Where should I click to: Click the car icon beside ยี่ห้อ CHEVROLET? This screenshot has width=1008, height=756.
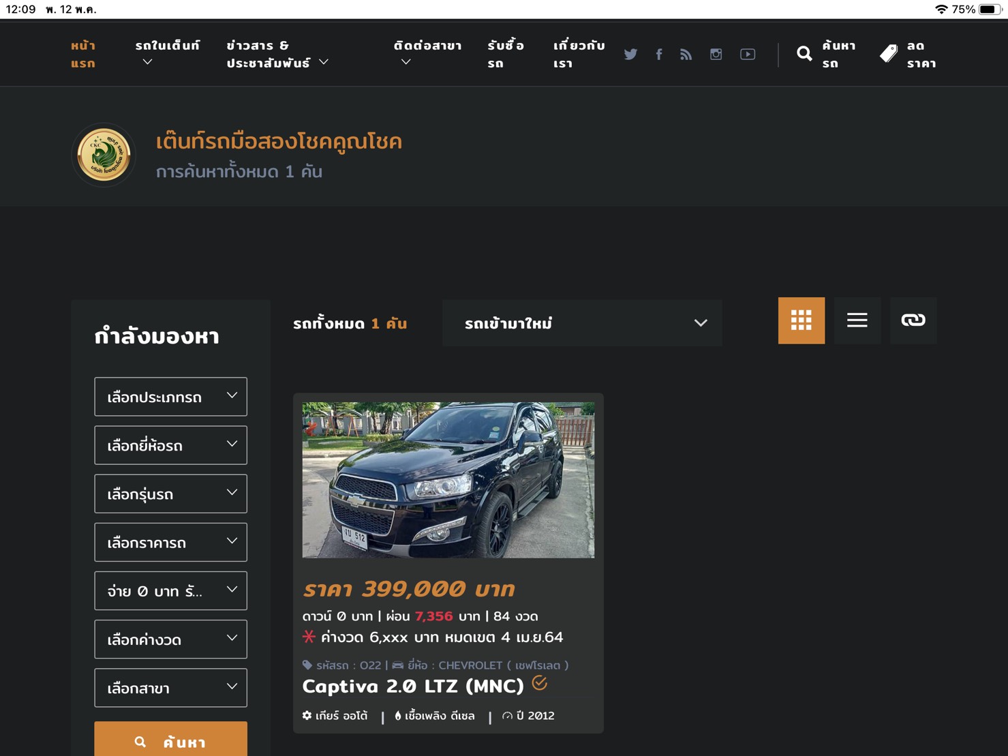[398, 665]
